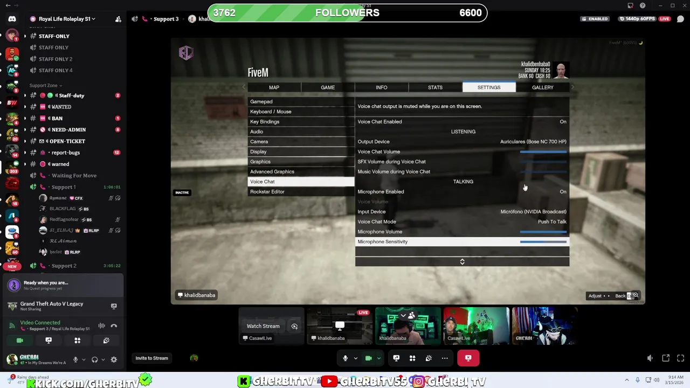Viewport: 690px width, 388px height.
Task: Adjust stream volume speaker icon
Action: [x=650, y=358]
